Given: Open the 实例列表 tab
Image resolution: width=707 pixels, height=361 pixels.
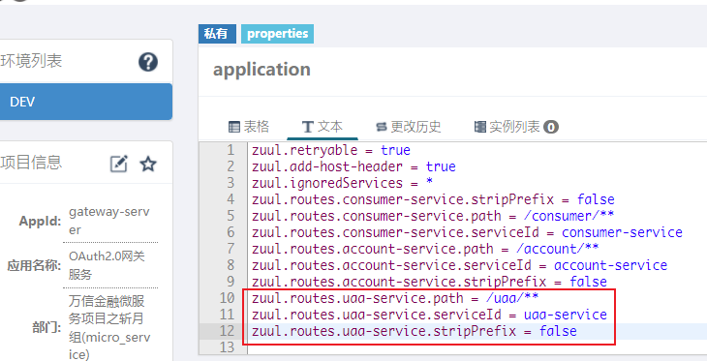Looking at the screenshot, I should [x=516, y=127].
